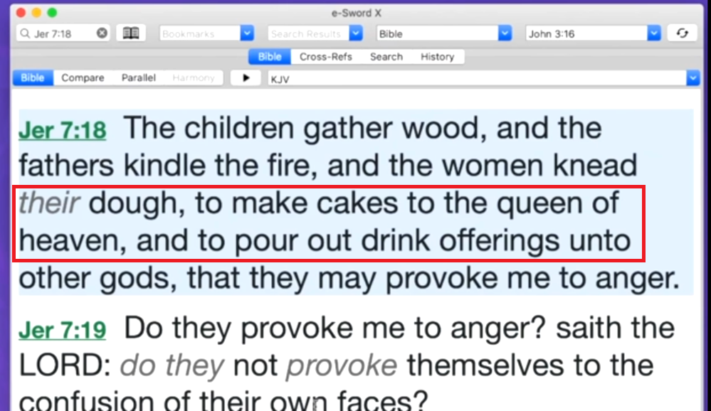Click the open book icon button
This screenshot has width=711, height=411.
(131, 33)
